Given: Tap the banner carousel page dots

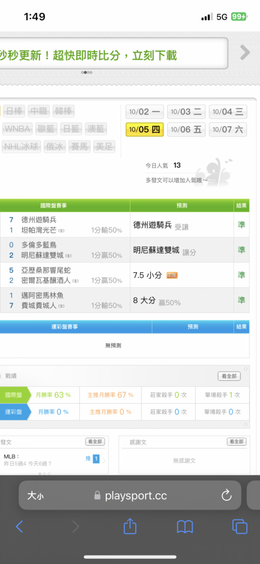Looking at the screenshot, I should (x=87, y=72).
